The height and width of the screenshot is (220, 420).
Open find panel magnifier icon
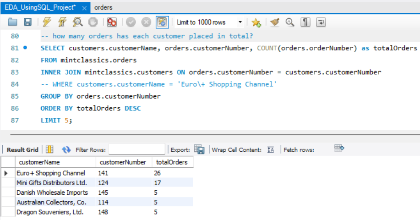click(x=290, y=22)
